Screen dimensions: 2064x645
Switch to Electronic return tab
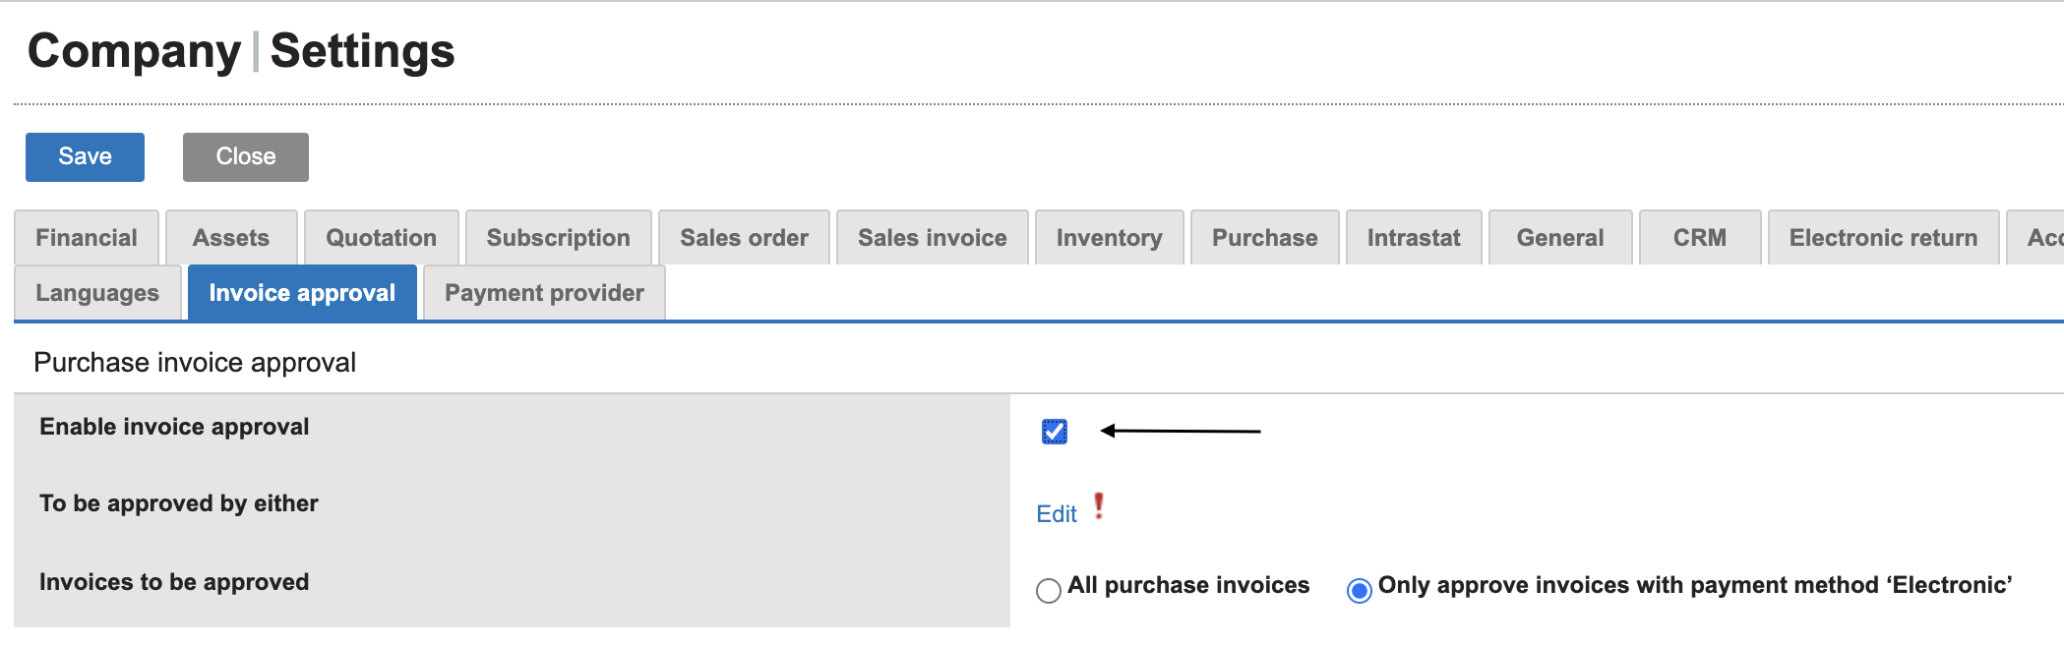(x=1883, y=238)
